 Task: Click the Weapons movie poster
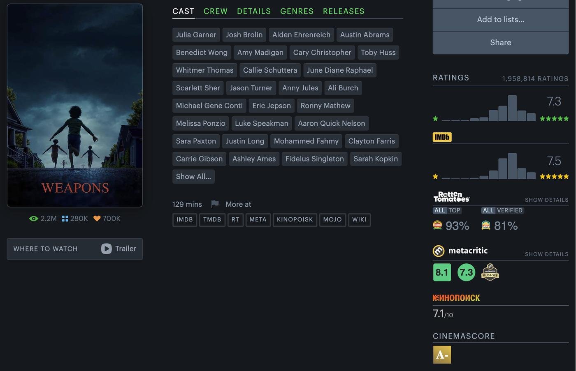click(75, 105)
